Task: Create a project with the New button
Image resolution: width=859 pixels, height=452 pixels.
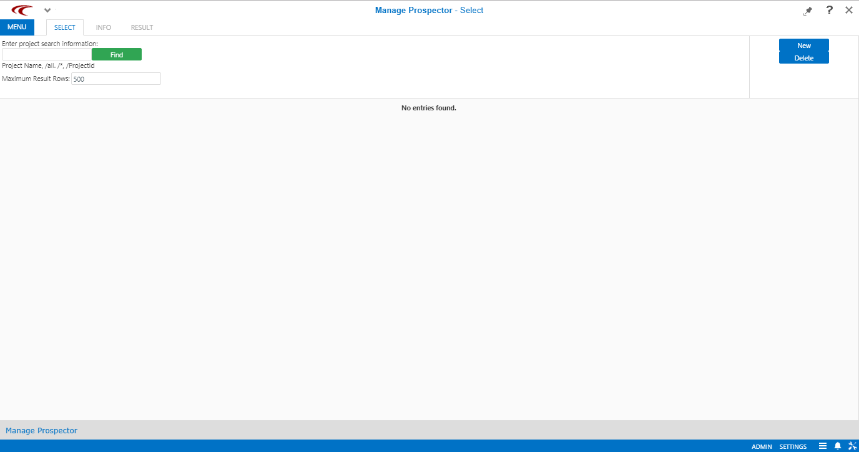Action: 804,45
